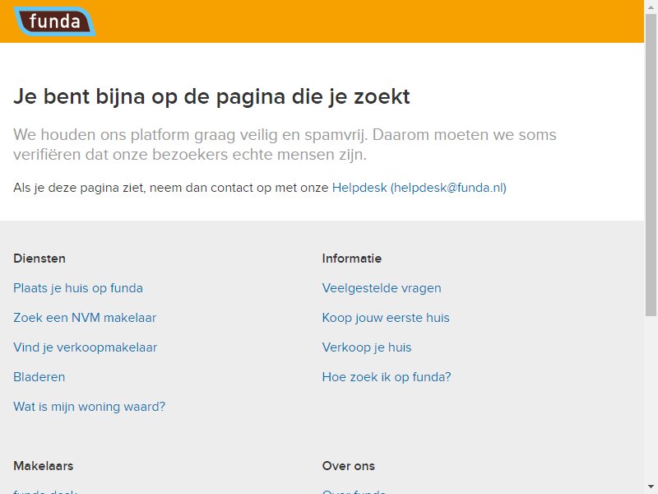
Task: Click the 'We houden ons platform' paragraph
Action: pyautogui.click(x=285, y=145)
